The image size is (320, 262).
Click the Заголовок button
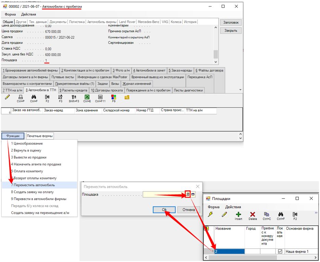[x=231, y=23]
